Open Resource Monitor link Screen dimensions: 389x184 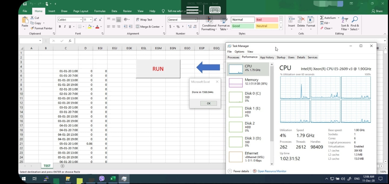[x=272, y=171]
